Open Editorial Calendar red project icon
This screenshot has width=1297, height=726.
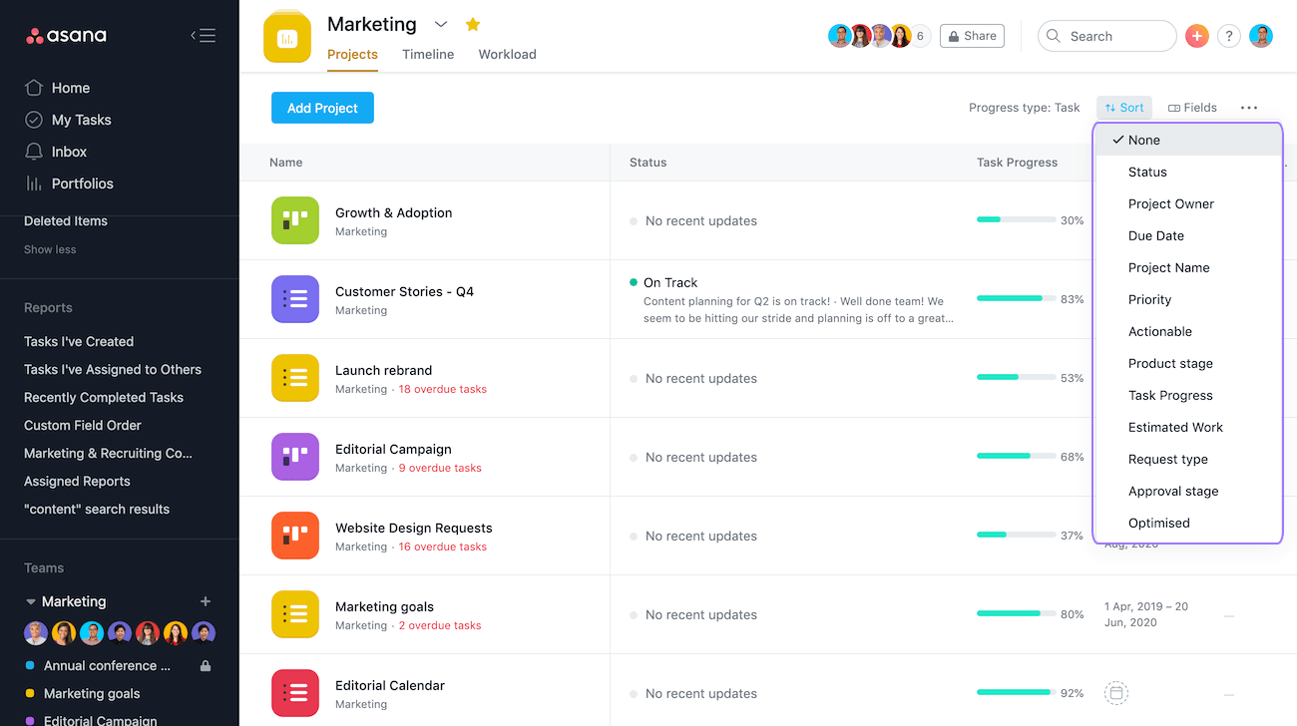(295, 693)
